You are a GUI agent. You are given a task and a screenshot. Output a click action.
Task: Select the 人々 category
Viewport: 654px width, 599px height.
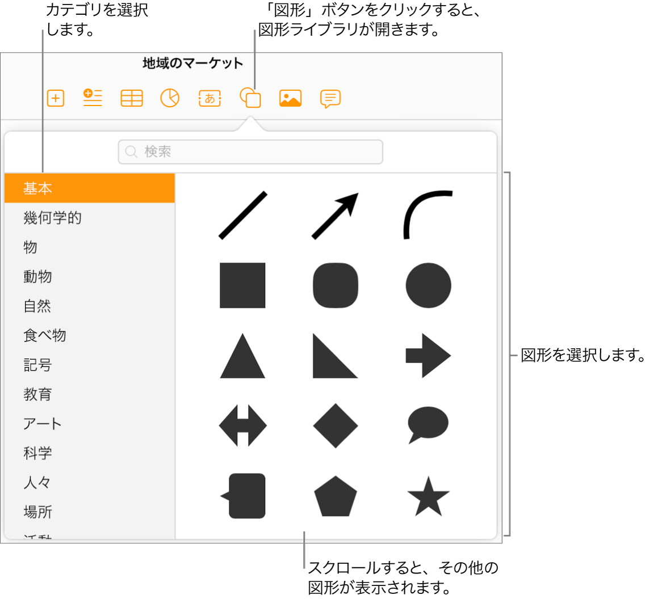click(x=89, y=482)
